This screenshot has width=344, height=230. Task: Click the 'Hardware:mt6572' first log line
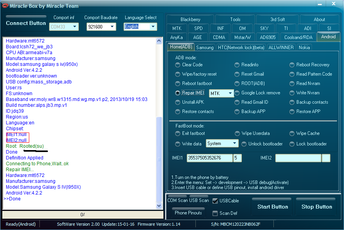pos(25,41)
